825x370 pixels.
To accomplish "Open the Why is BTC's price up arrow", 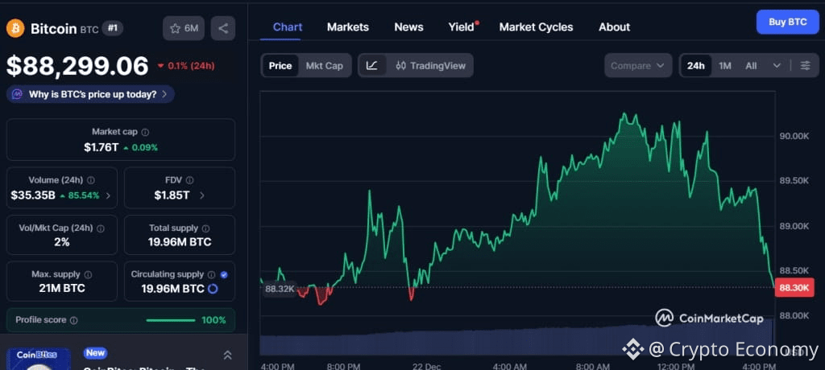I will (x=164, y=95).
